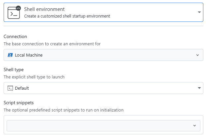Click the Script snippets section label
Screen dimensions: 206x136
pyautogui.click(x=18, y=103)
